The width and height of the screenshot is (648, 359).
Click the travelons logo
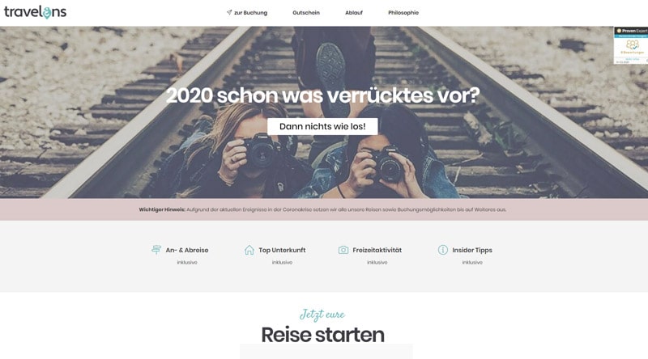point(35,12)
